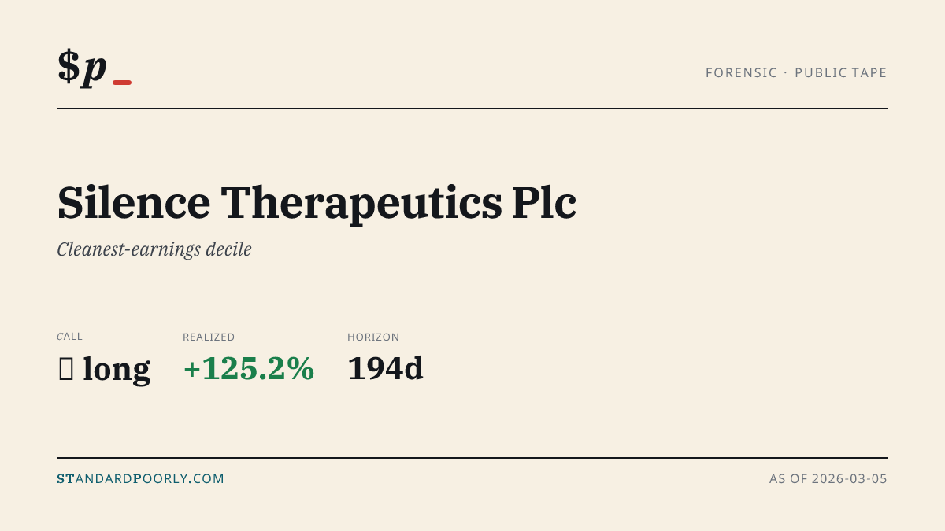Click the top horizontal divider line
Image resolution: width=945 pixels, height=531 pixels.
472,109
